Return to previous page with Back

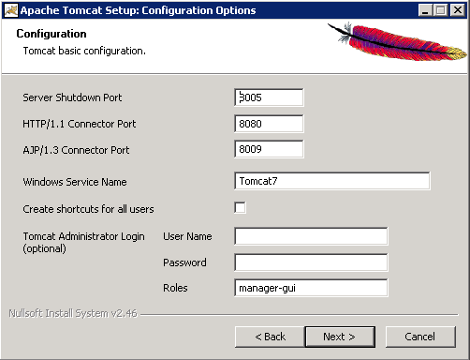coord(270,337)
